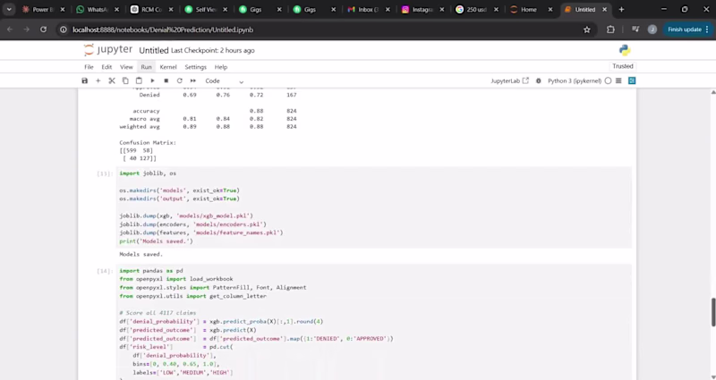Bookmark this page with the star icon

coord(586,29)
